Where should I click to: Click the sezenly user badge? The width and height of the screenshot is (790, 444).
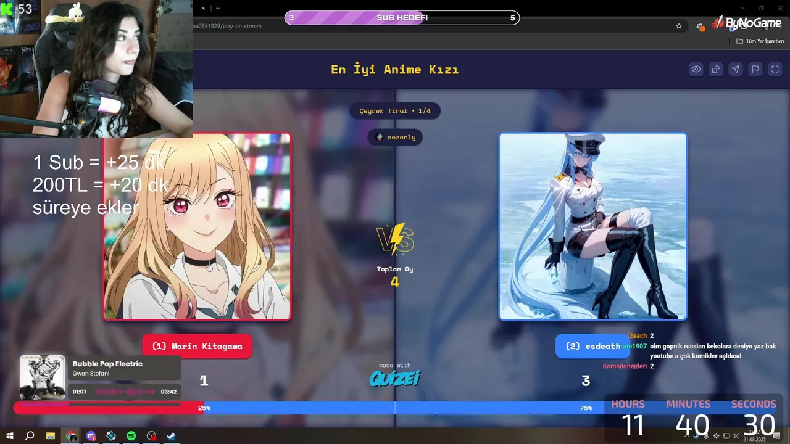pyautogui.click(x=395, y=137)
